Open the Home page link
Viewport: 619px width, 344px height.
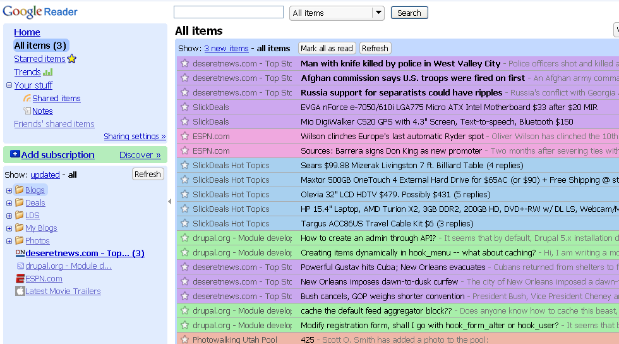pyautogui.click(x=27, y=32)
